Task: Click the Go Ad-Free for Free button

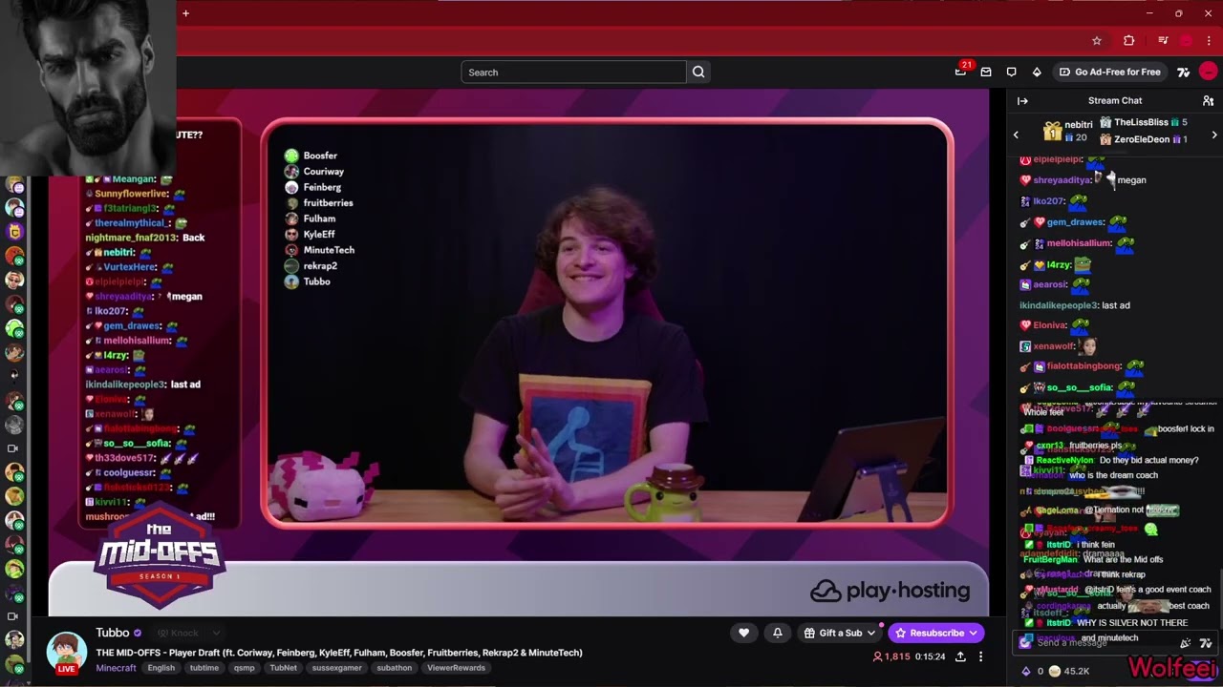Action: 1109,73
